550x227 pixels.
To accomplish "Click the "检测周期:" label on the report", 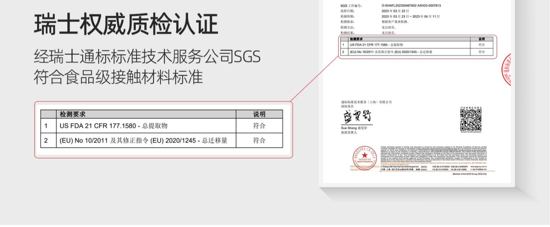I will tap(348, 17).
